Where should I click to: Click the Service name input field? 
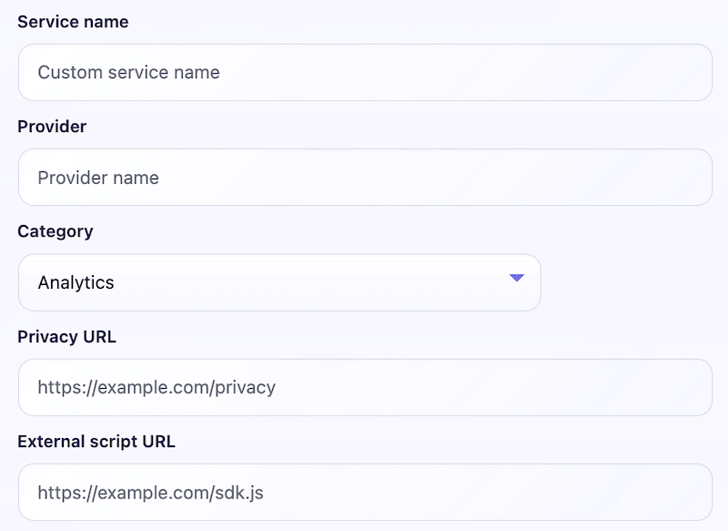point(364,72)
